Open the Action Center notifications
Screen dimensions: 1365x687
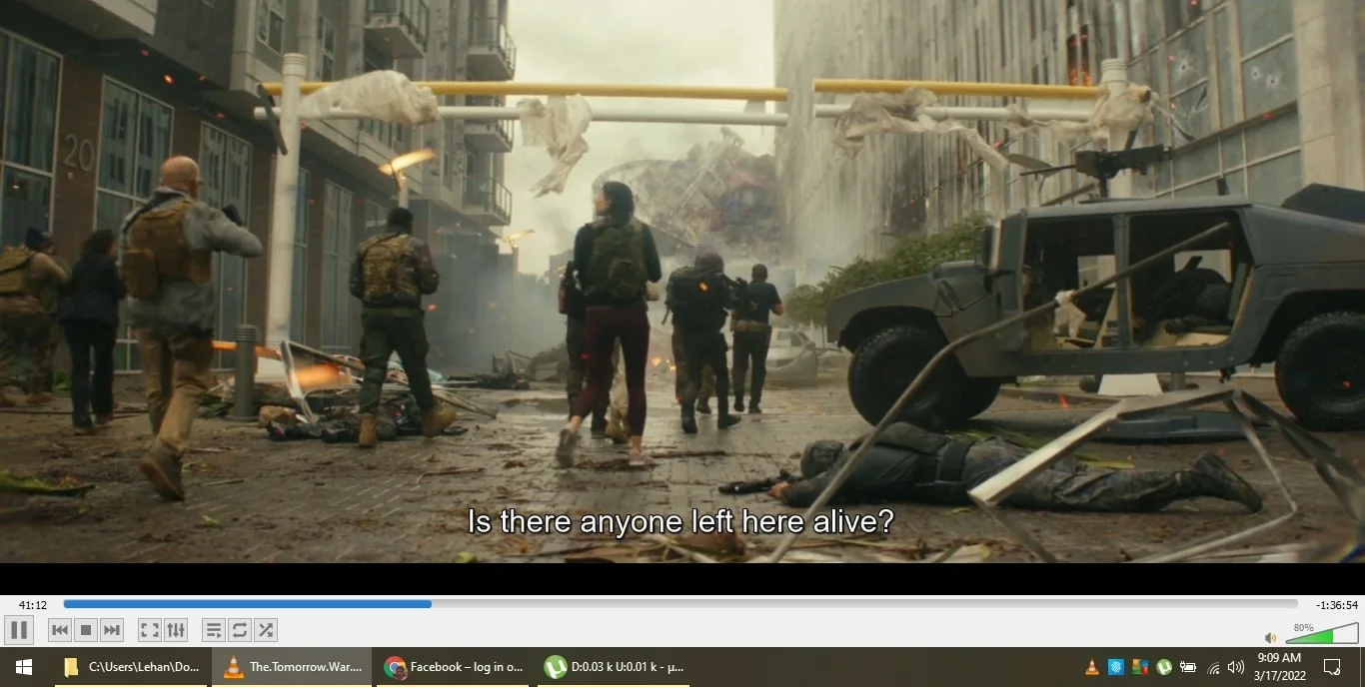coord(1332,667)
